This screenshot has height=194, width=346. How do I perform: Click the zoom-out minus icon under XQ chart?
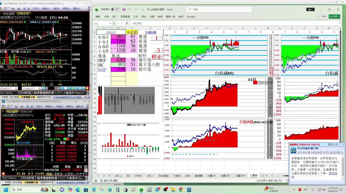point(69,88)
